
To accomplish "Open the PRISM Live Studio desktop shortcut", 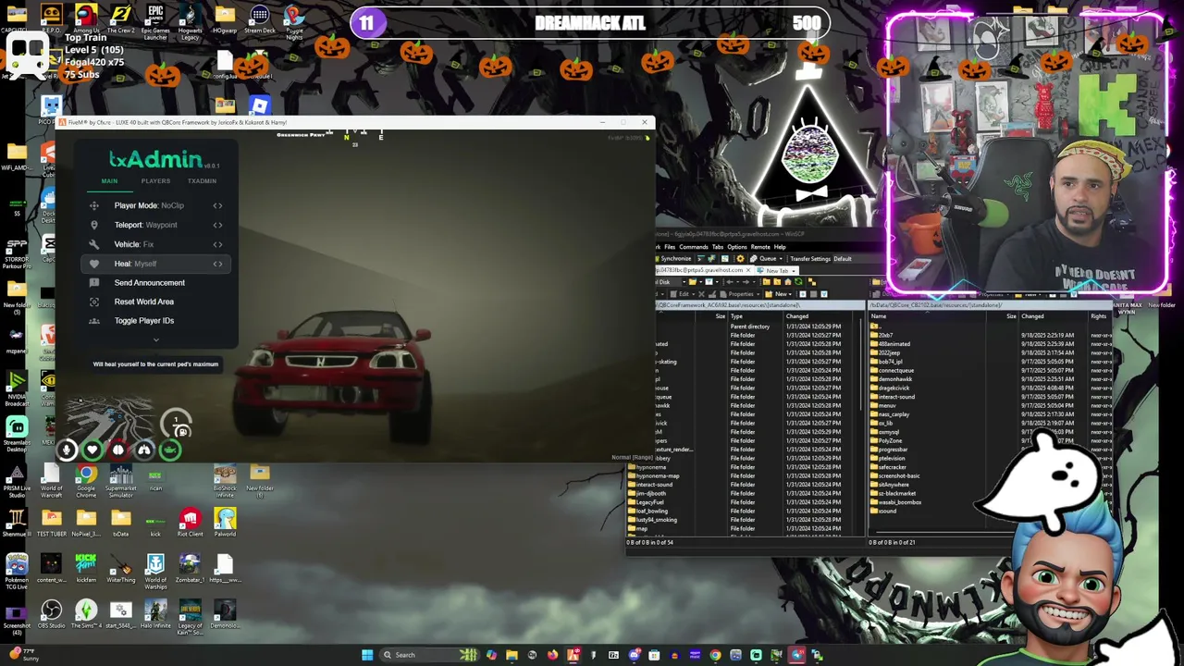I will [17, 481].
